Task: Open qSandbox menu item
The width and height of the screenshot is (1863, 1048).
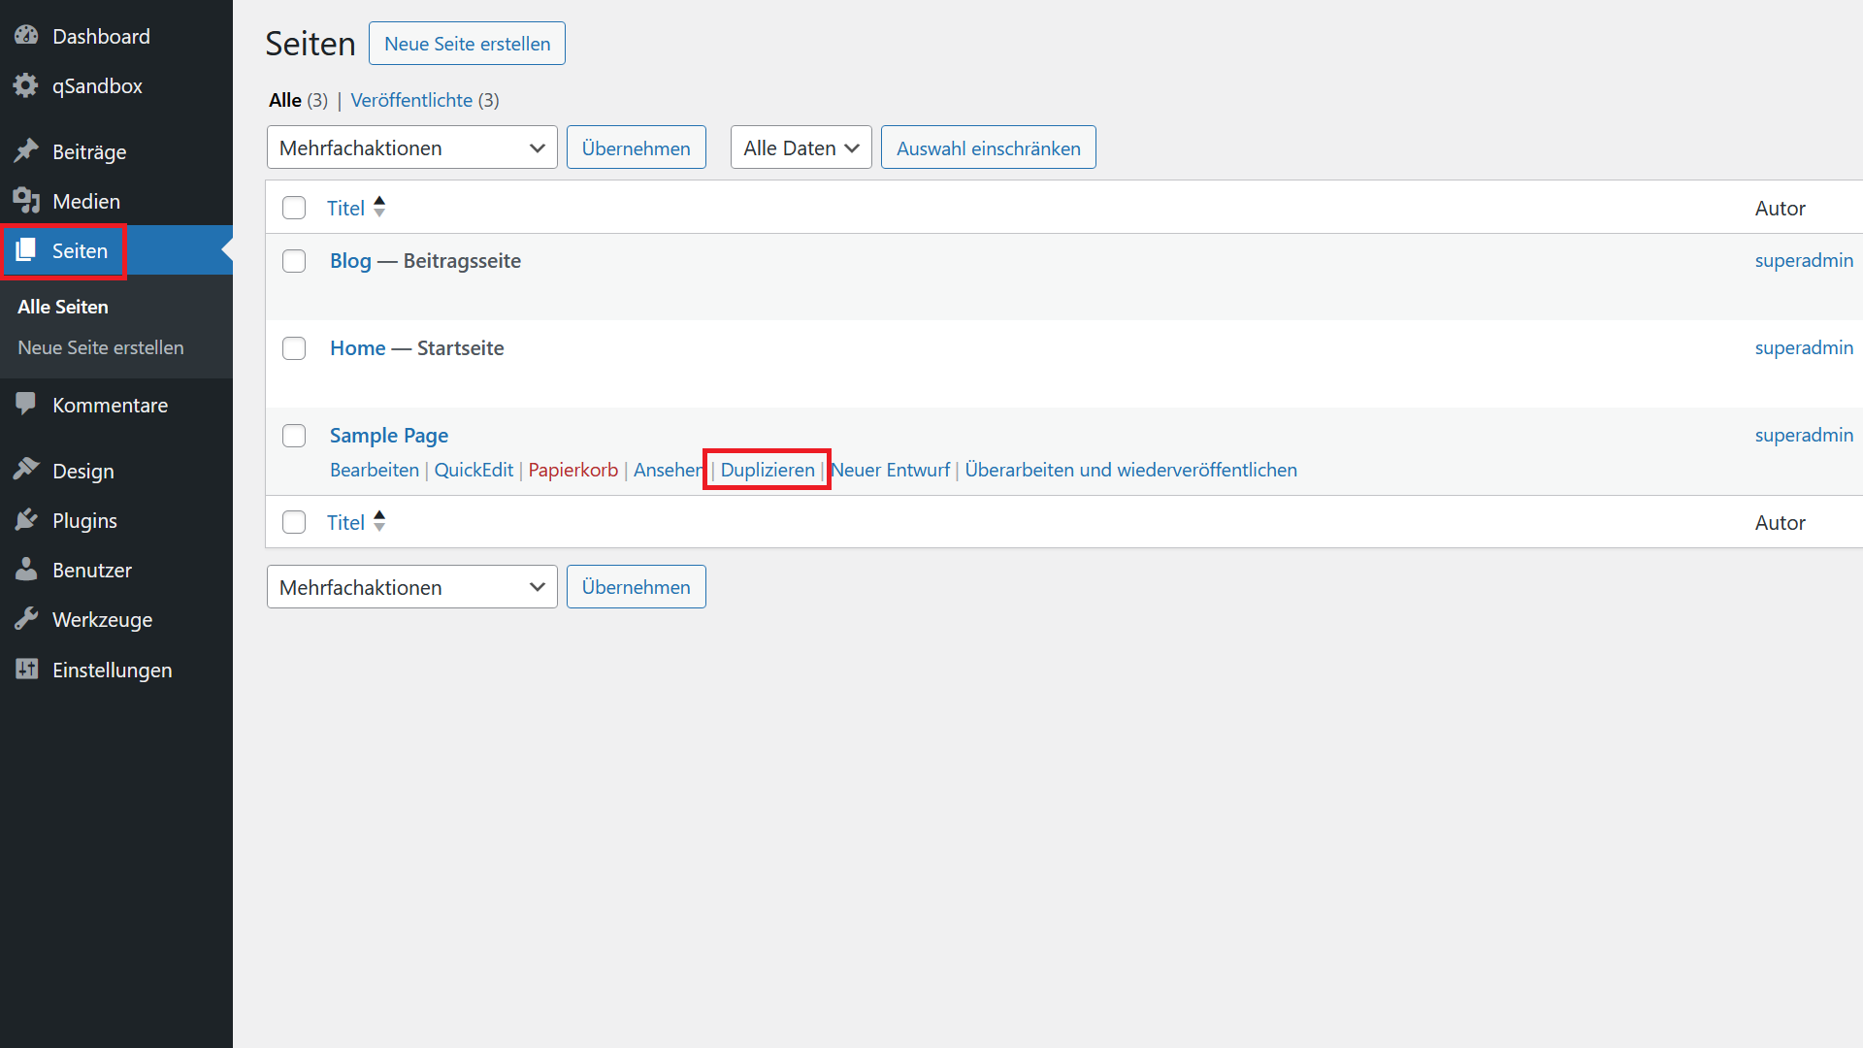Action: (x=97, y=85)
